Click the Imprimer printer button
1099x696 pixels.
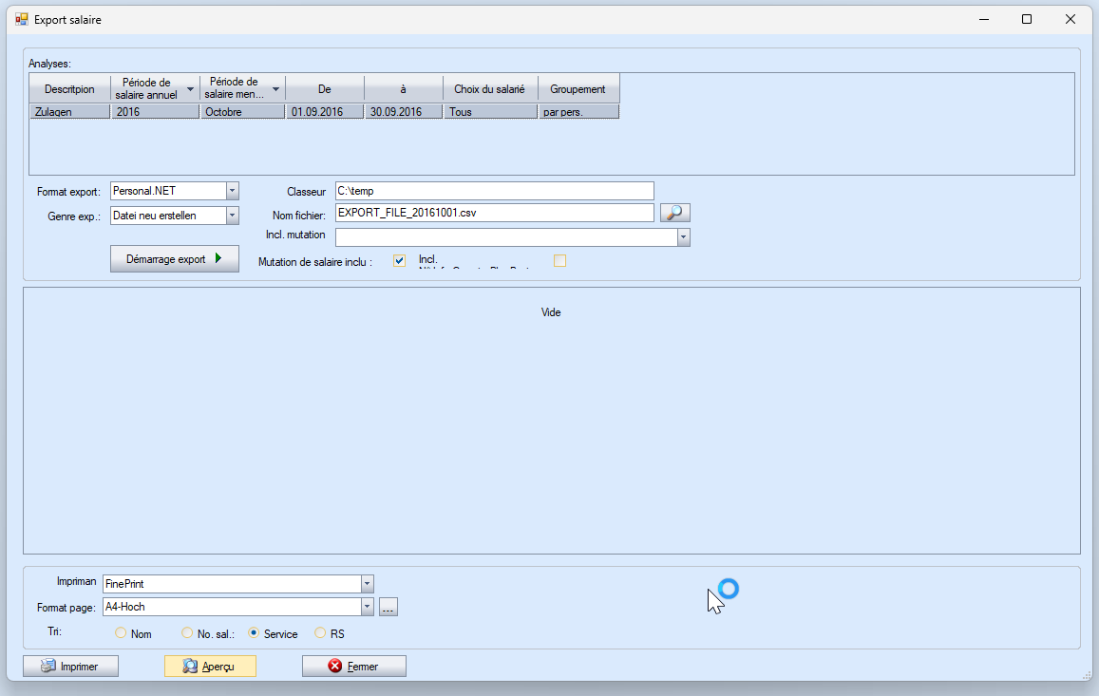click(x=71, y=667)
